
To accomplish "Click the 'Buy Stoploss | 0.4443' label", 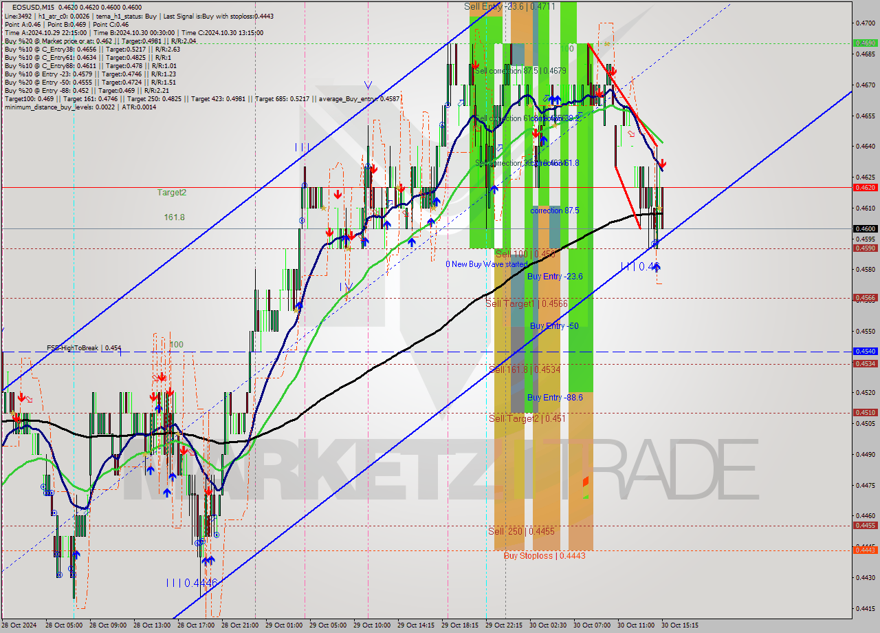I will tap(544, 555).
